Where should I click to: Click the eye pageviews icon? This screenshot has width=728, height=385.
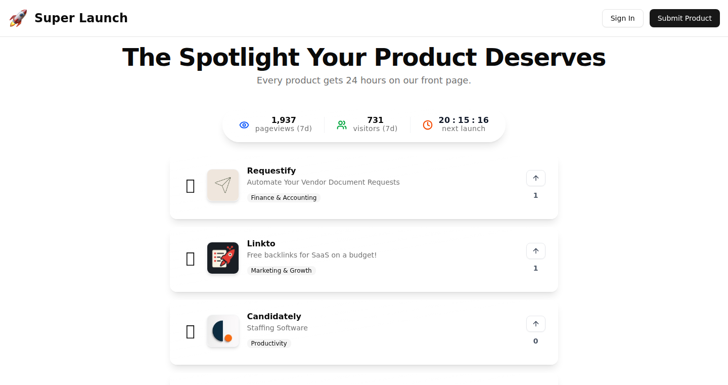coord(244,125)
